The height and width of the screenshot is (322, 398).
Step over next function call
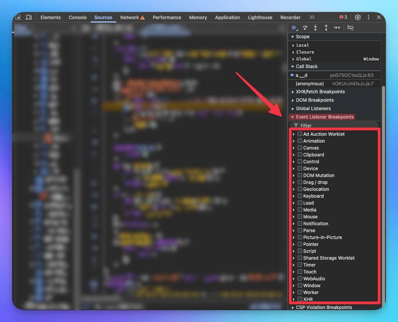(305, 28)
